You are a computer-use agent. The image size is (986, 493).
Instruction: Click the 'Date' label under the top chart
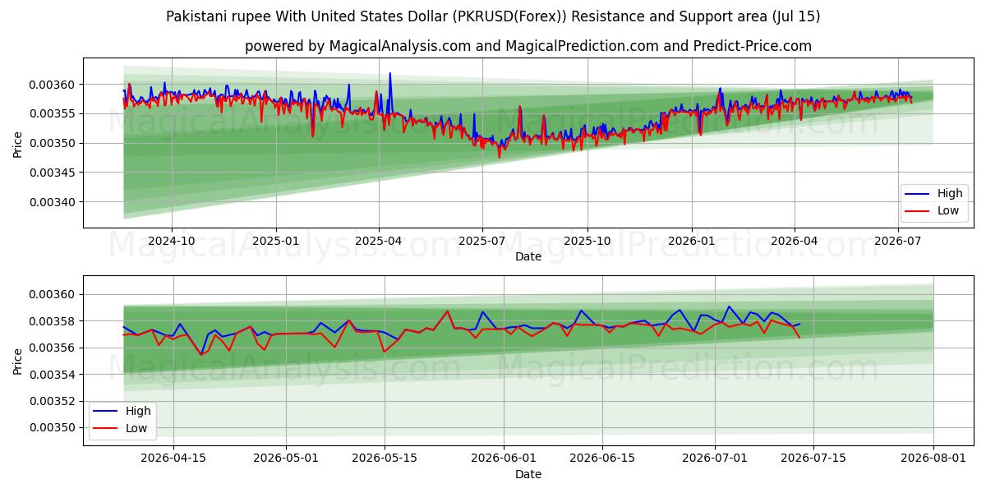pos(528,257)
